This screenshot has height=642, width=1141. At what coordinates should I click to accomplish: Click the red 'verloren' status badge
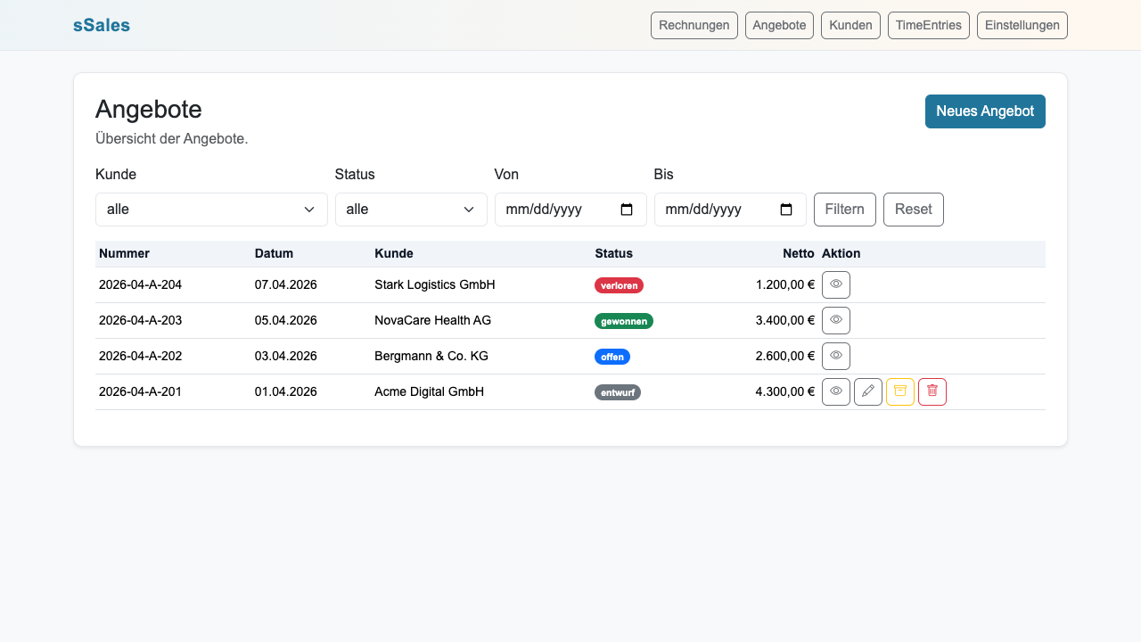coord(619,285)
